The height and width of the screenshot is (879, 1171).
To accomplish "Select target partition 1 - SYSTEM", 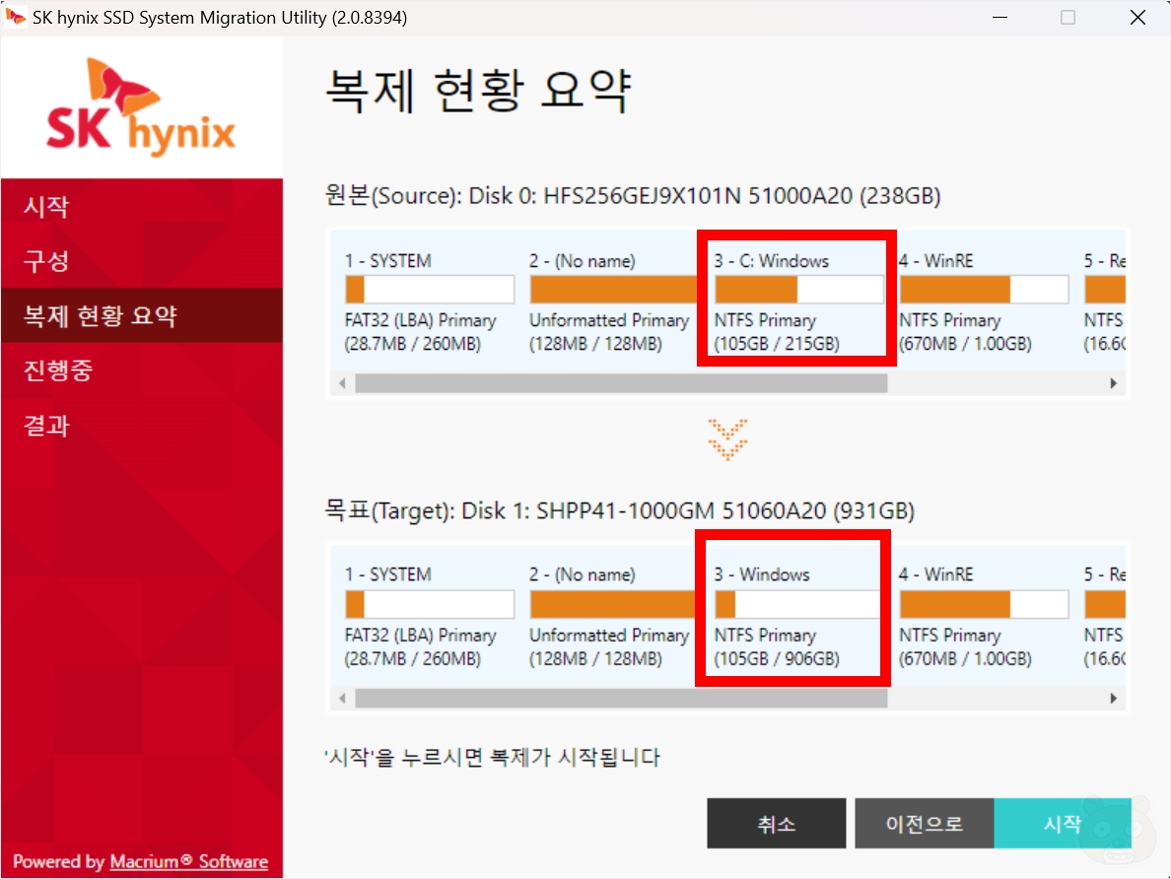I will (430, 617).
